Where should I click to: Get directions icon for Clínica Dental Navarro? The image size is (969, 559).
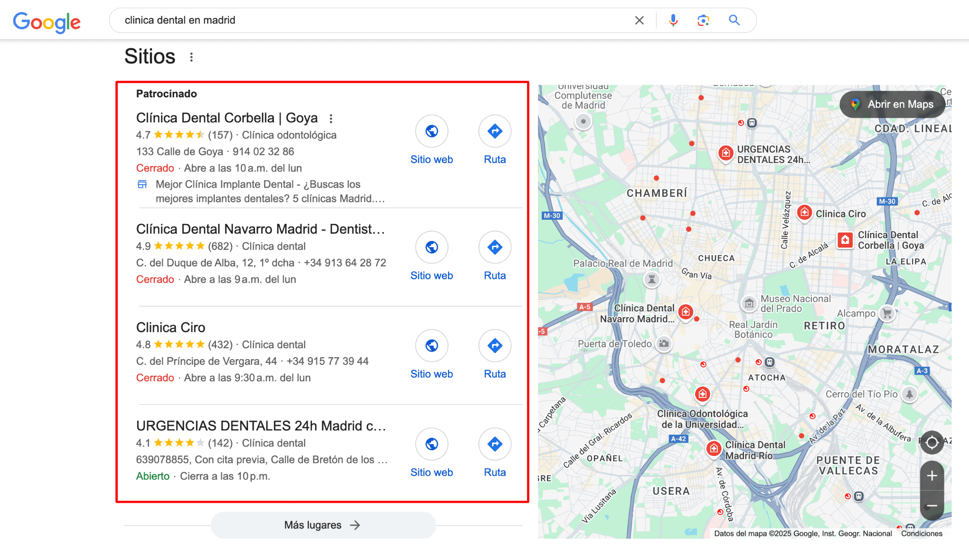click(495, 247)
